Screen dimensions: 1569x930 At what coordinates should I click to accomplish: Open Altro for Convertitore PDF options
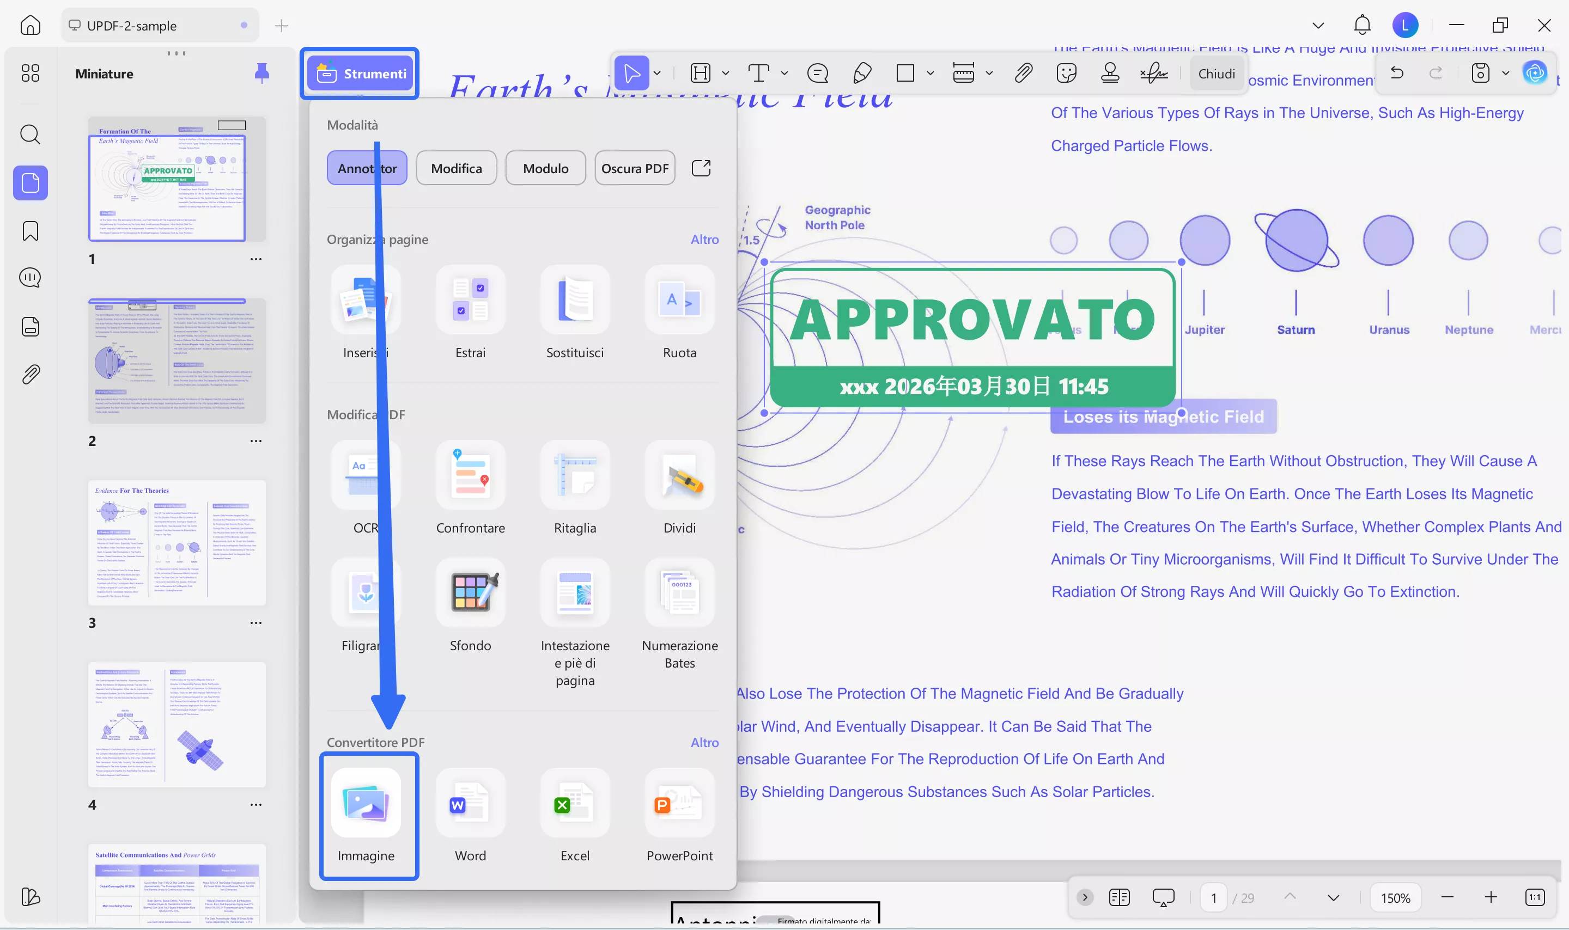pos(704,743)
